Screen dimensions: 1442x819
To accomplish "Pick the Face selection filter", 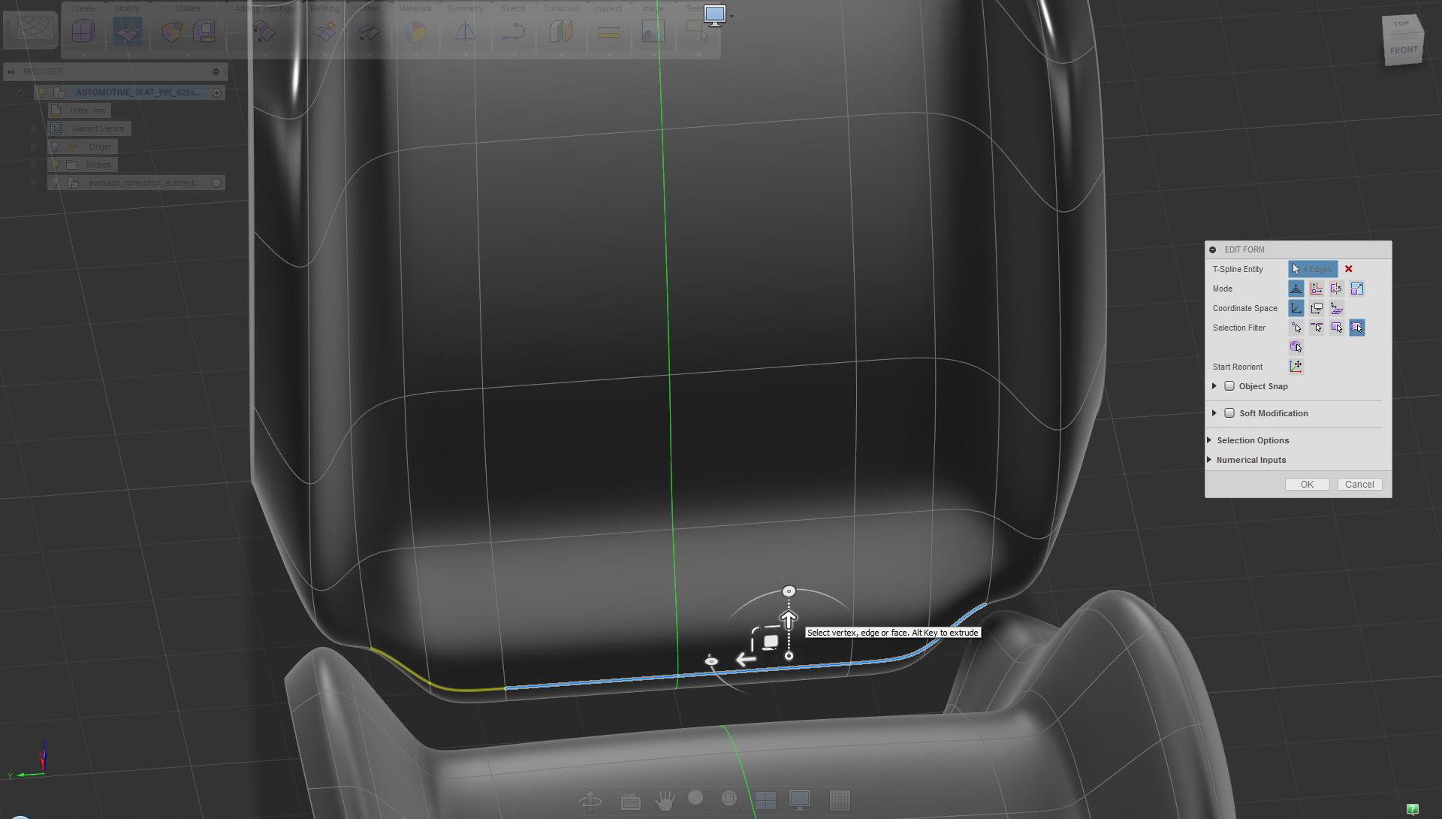I will pos(1337,328).
